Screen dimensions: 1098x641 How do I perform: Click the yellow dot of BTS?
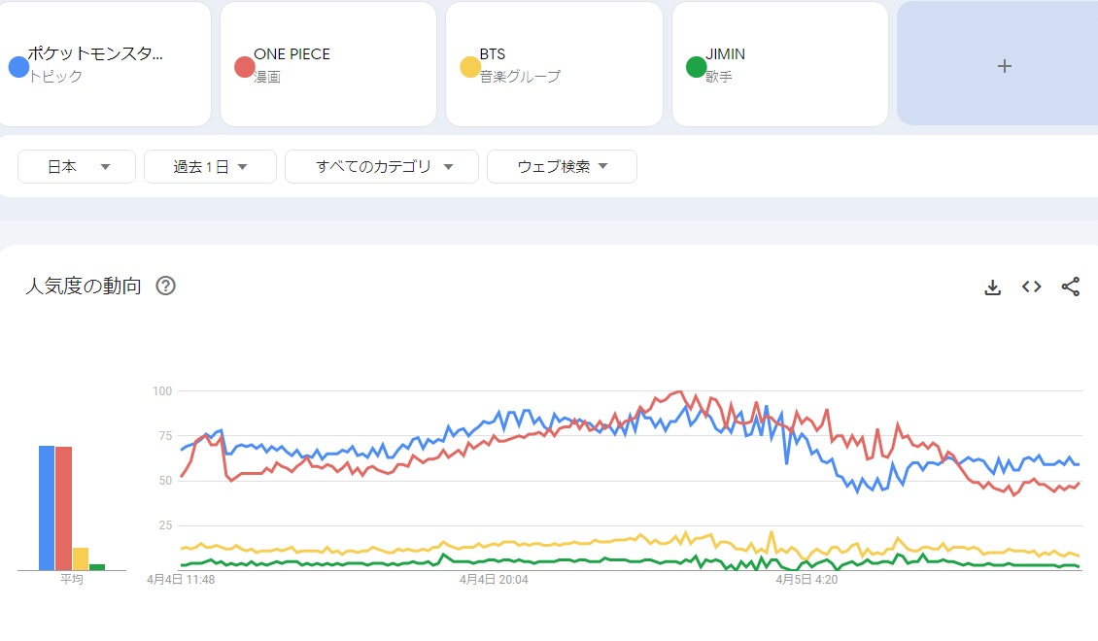tap(469, 67)
